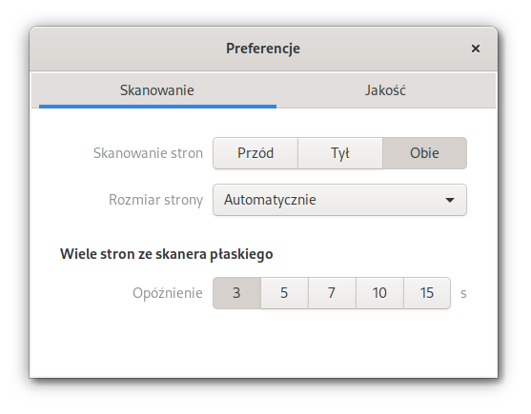
Task: Pick the 7 second delay
Action: (x=332, y=293)
